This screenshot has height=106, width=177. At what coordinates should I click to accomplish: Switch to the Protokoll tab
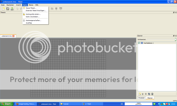tap(141, 98)
